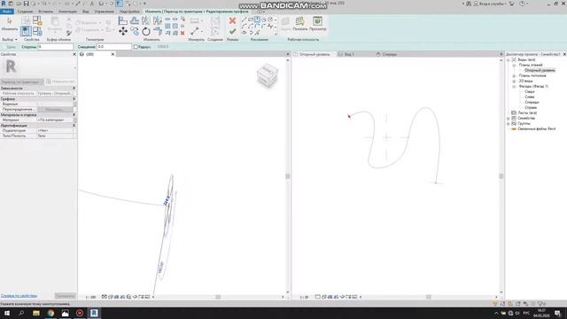Click the Save icon in quick access toolbar
The height and width of the screenshot is (319, 567).
coord(26,4)
